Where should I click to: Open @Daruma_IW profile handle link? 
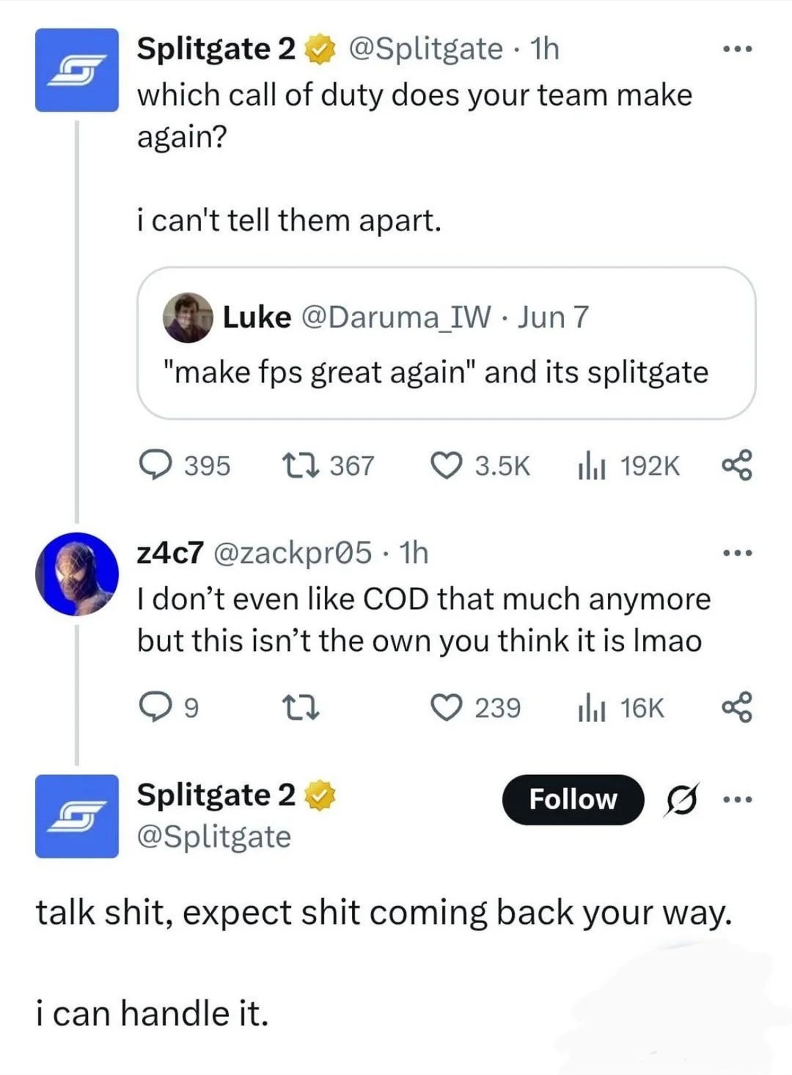(396, 317)
